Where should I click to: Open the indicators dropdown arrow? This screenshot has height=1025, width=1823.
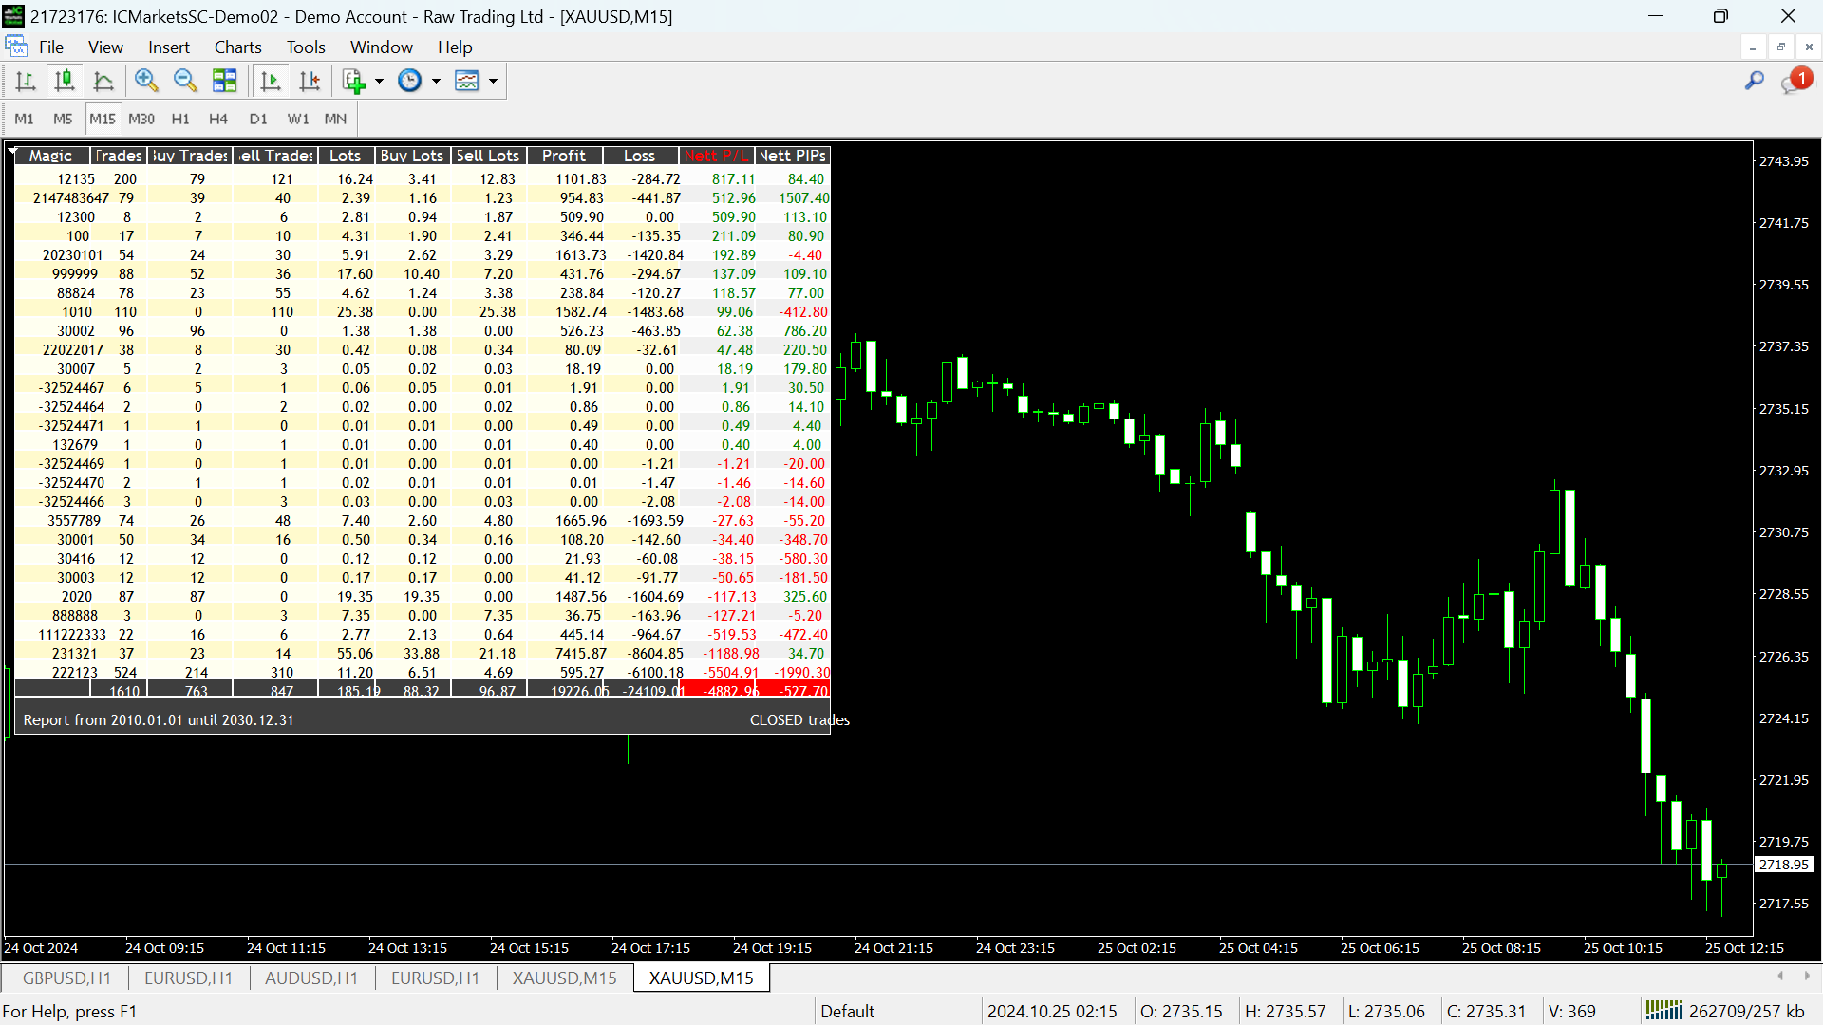click(493, 81)
